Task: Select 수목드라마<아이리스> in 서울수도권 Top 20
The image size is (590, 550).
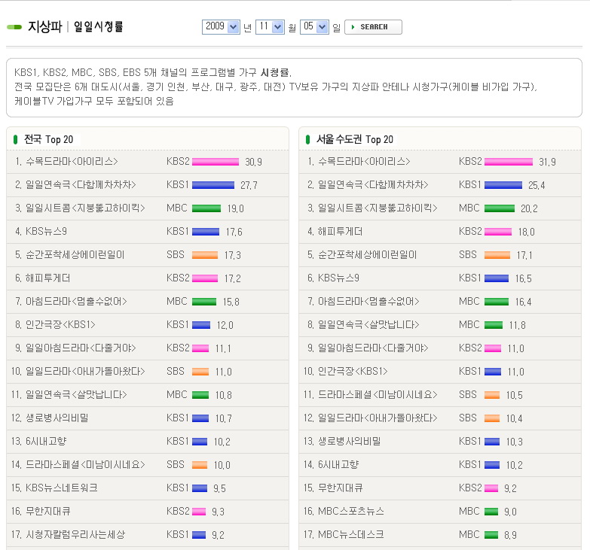Action: click(x=364, y=162)
